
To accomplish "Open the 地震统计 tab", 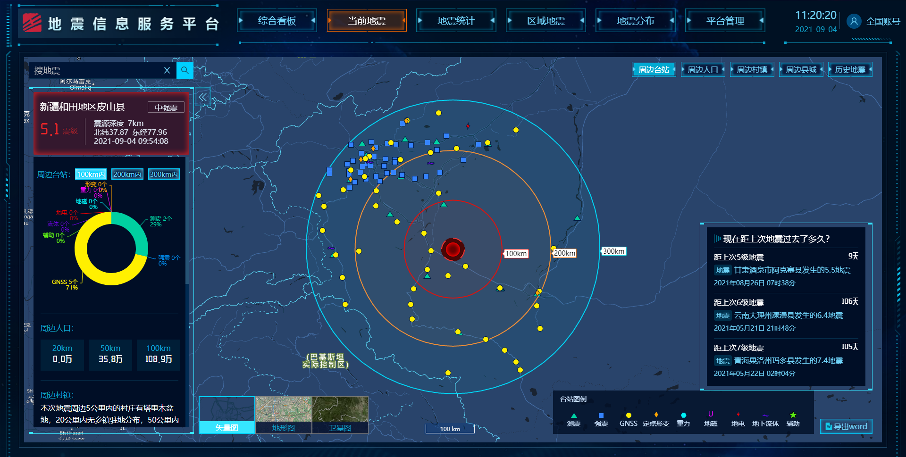I will click(456, 21).
